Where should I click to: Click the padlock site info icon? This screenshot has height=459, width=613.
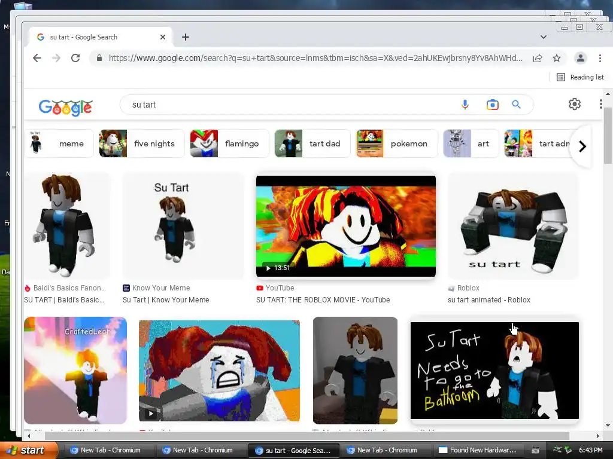pyautogui.click(x=99, y=58)
